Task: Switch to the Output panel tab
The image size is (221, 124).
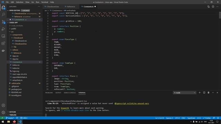Action: 58,93
